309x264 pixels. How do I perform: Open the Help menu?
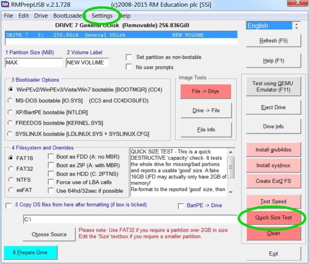pyautogui.click(x=125, y=16)
